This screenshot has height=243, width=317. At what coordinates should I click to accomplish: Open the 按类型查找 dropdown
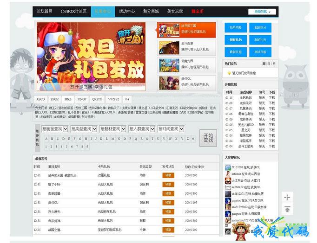tap(84, 129)
